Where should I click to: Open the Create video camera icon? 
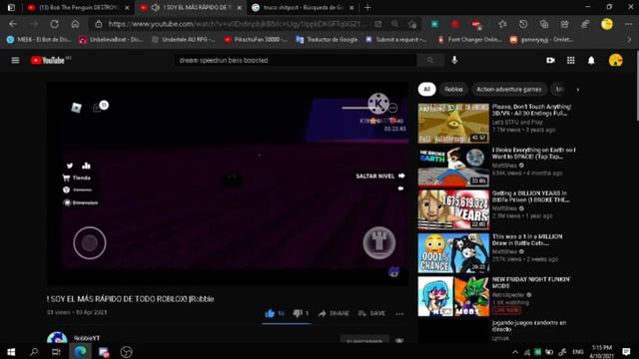coord(550,60)
